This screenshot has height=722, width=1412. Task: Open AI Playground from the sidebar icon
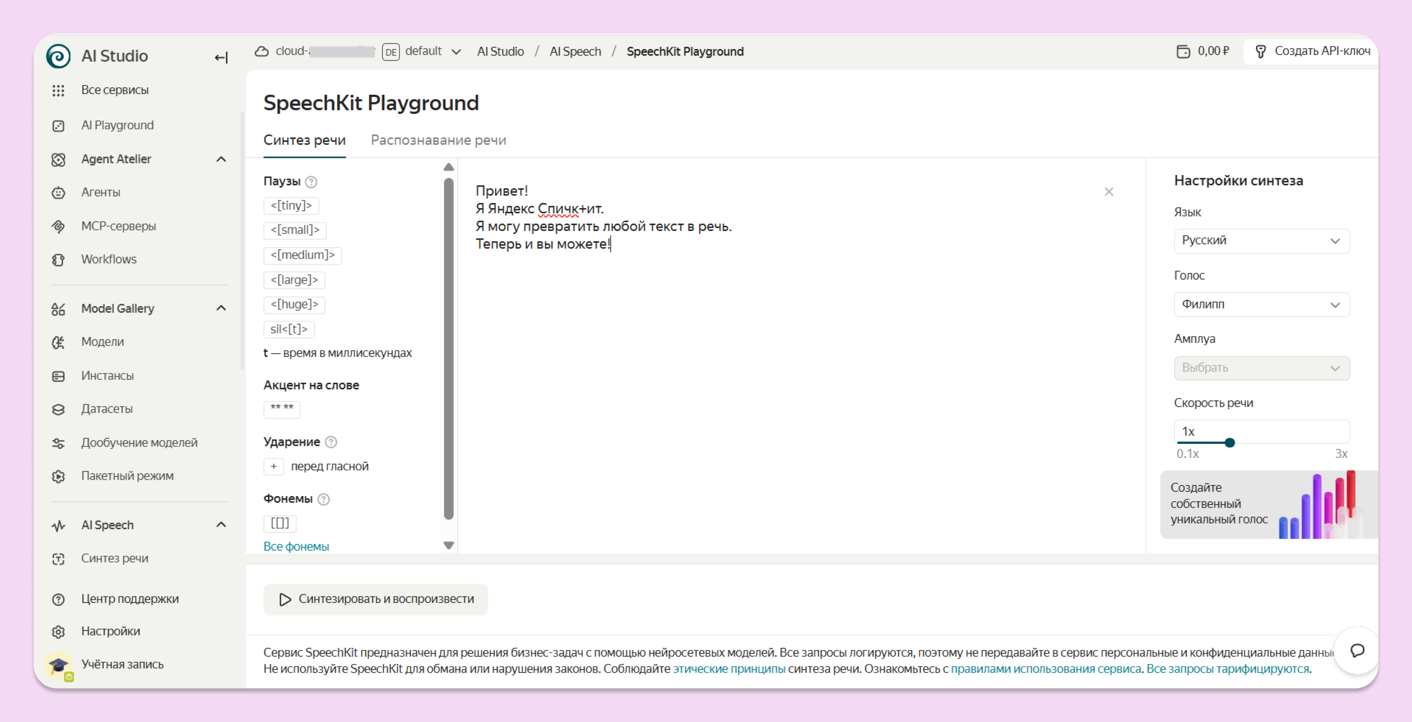(58, 126)
